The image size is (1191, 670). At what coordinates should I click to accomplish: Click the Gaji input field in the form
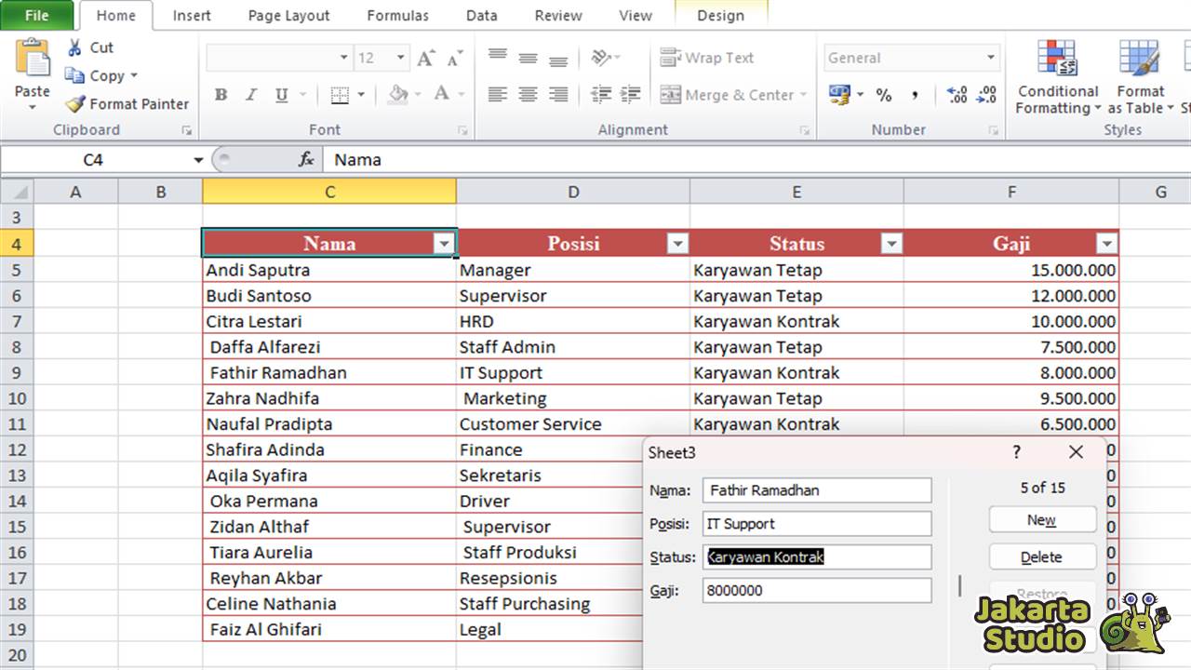tap(817, 590)
